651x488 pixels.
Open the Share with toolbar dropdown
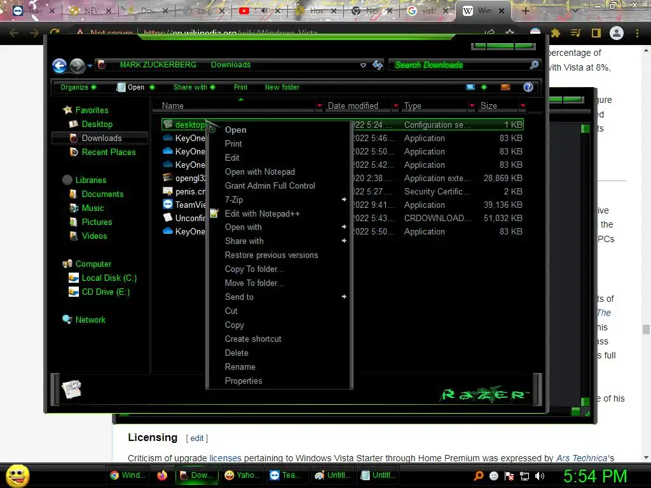coord(195,87)
